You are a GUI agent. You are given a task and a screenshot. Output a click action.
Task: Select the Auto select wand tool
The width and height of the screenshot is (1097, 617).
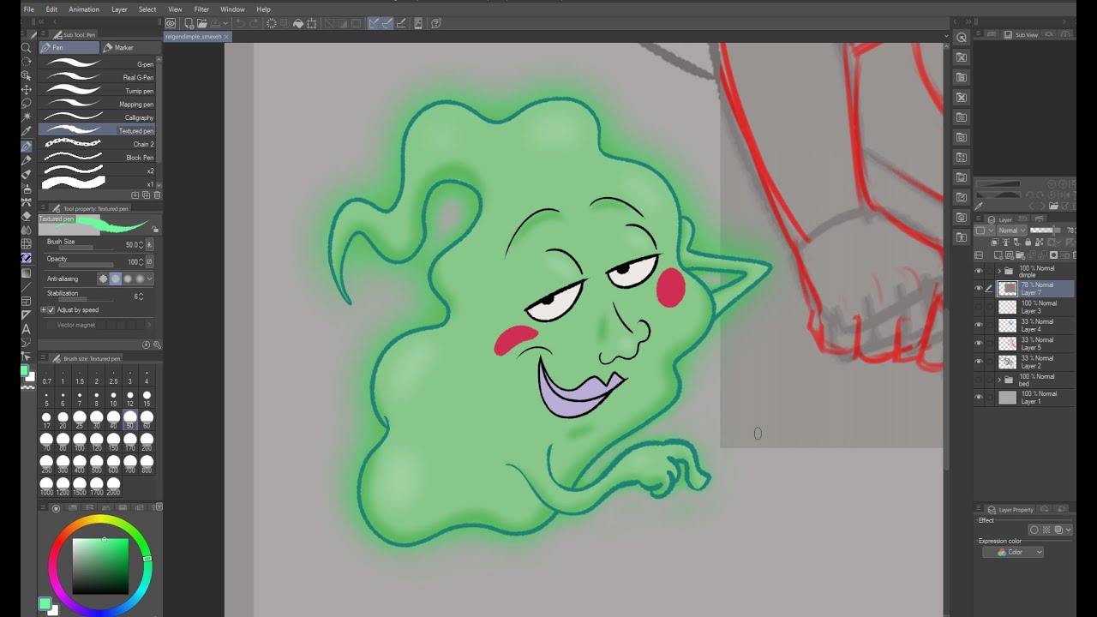tap(27, 117)
